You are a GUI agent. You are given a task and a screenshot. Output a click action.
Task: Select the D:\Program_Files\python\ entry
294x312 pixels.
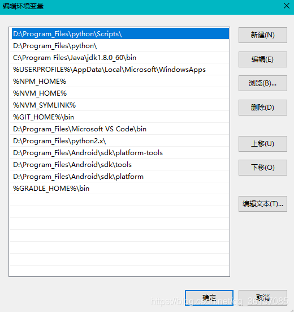[x=120, y=45]
